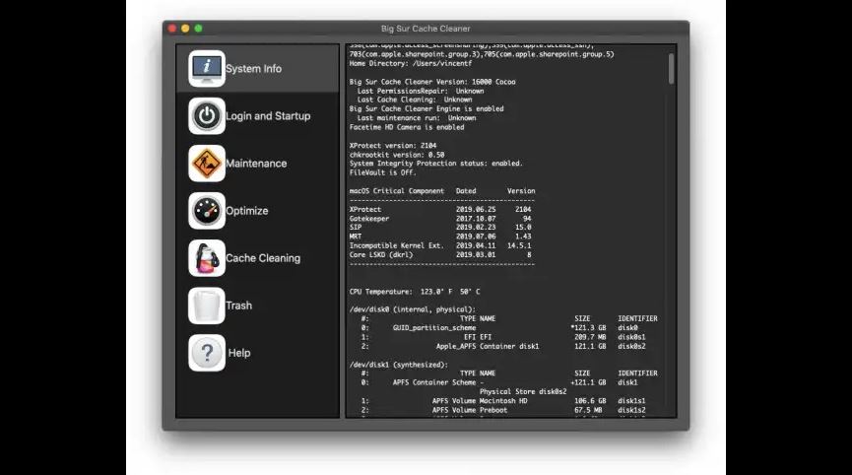Select the Trash label

pyautogui.click(x=239, y=305)
